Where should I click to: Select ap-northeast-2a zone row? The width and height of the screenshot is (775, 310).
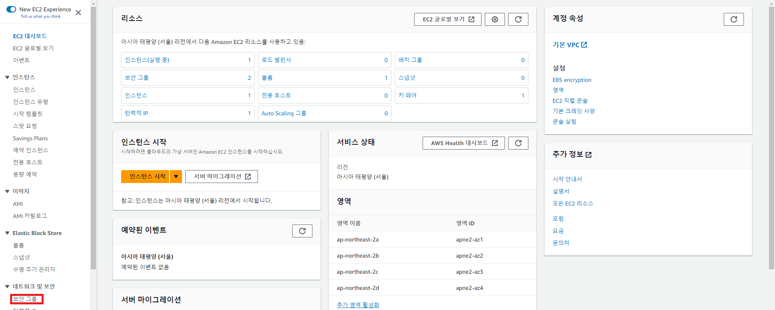tap(432, 239)
